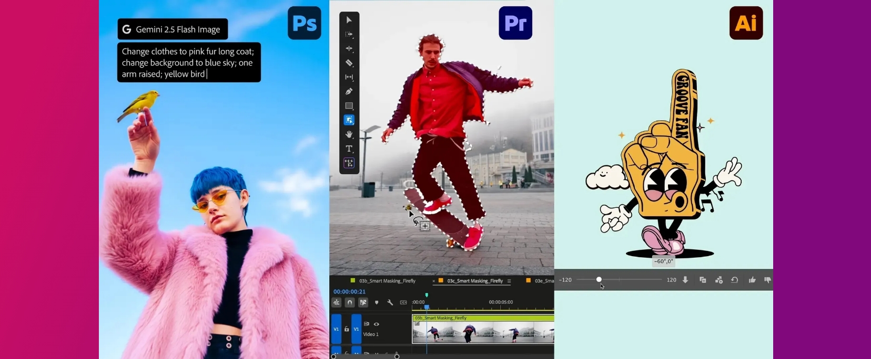Image resolution: width=871 pixels, height=359 pixels.
Task: Switch to the 03b_Smart Masking_Firefly tab
Action: tap(387, 281)
